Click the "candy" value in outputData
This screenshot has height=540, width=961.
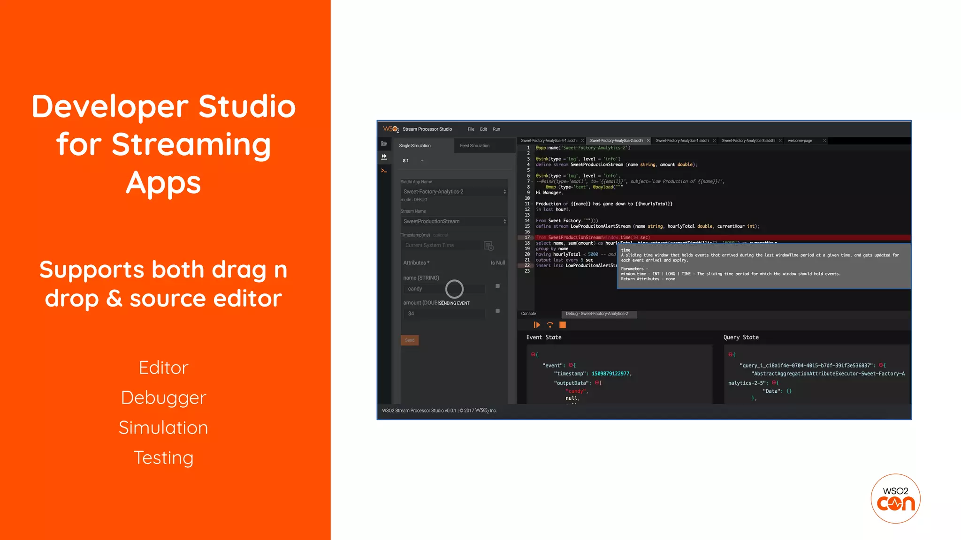[577, 391]
